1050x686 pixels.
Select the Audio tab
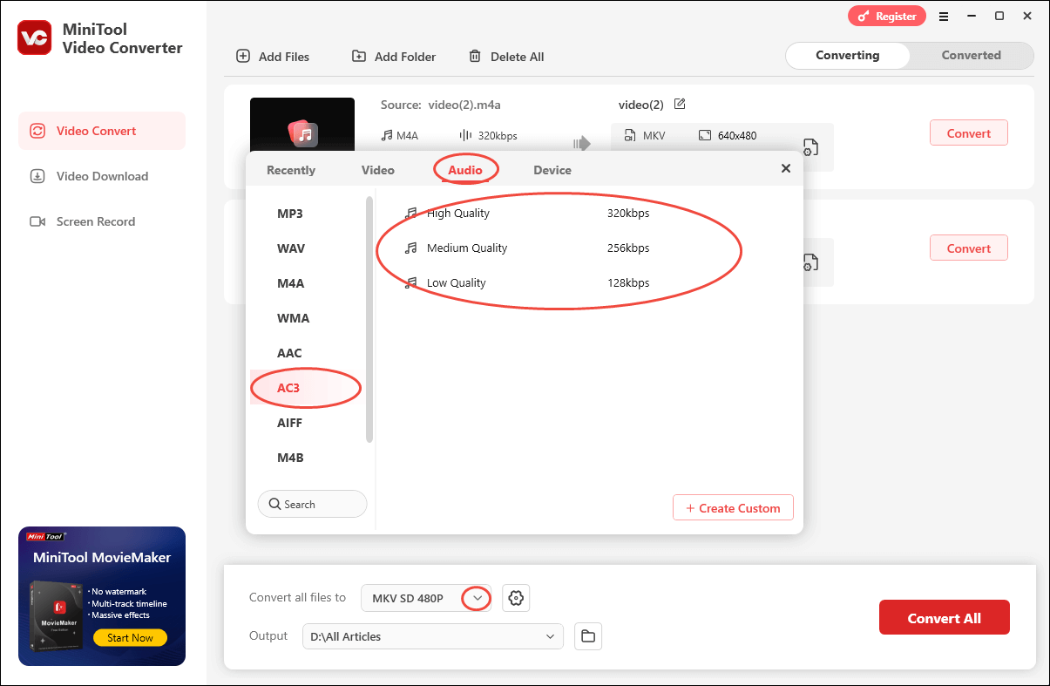click(x=465, y=170)
